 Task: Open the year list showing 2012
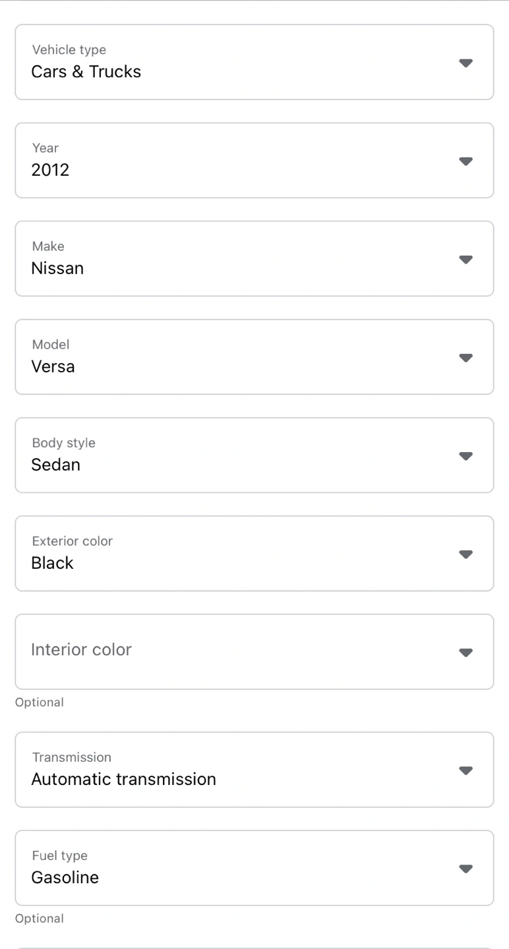click(x=51, y=170)
